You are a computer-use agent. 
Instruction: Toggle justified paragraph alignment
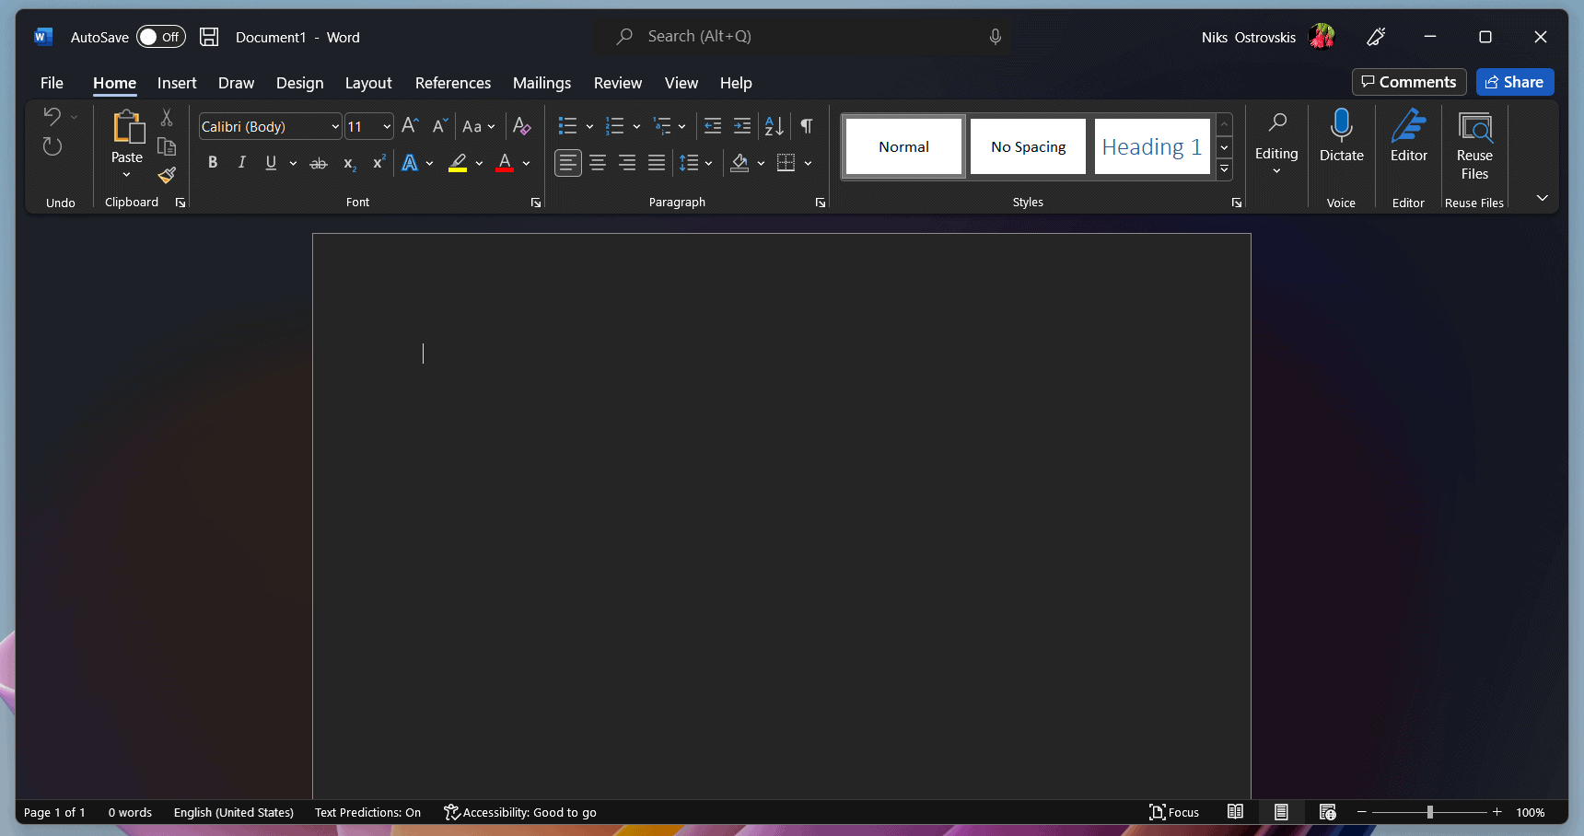pos(657,163)
